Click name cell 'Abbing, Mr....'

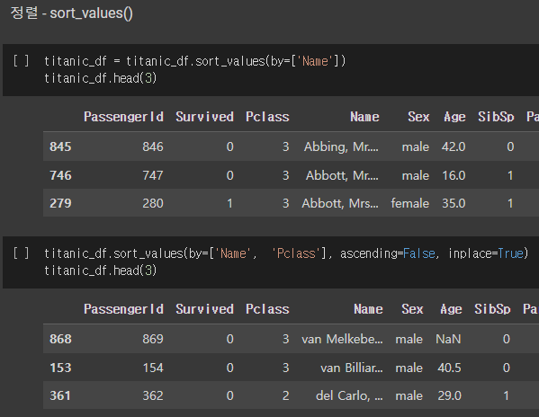[x=341, y=146]
